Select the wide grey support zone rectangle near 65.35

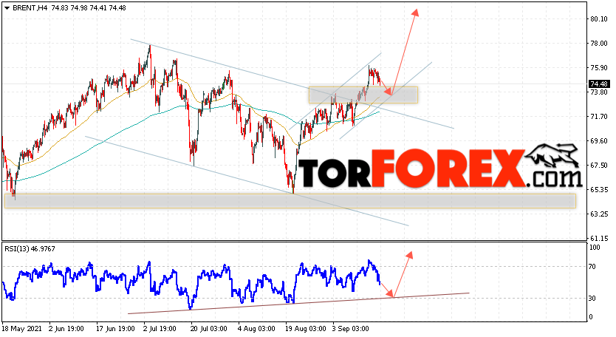pos(290,201)
